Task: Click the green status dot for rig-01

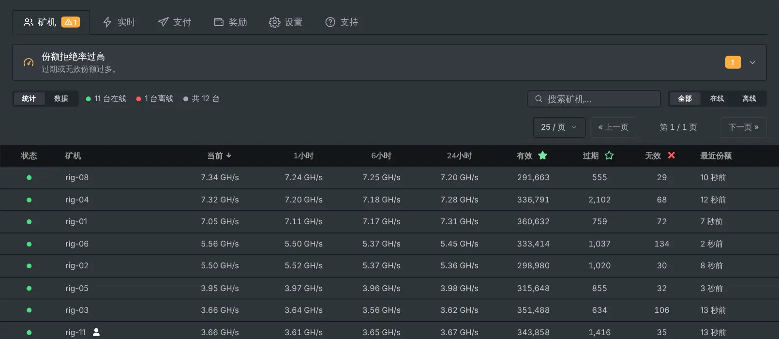Action: [29, 222]
